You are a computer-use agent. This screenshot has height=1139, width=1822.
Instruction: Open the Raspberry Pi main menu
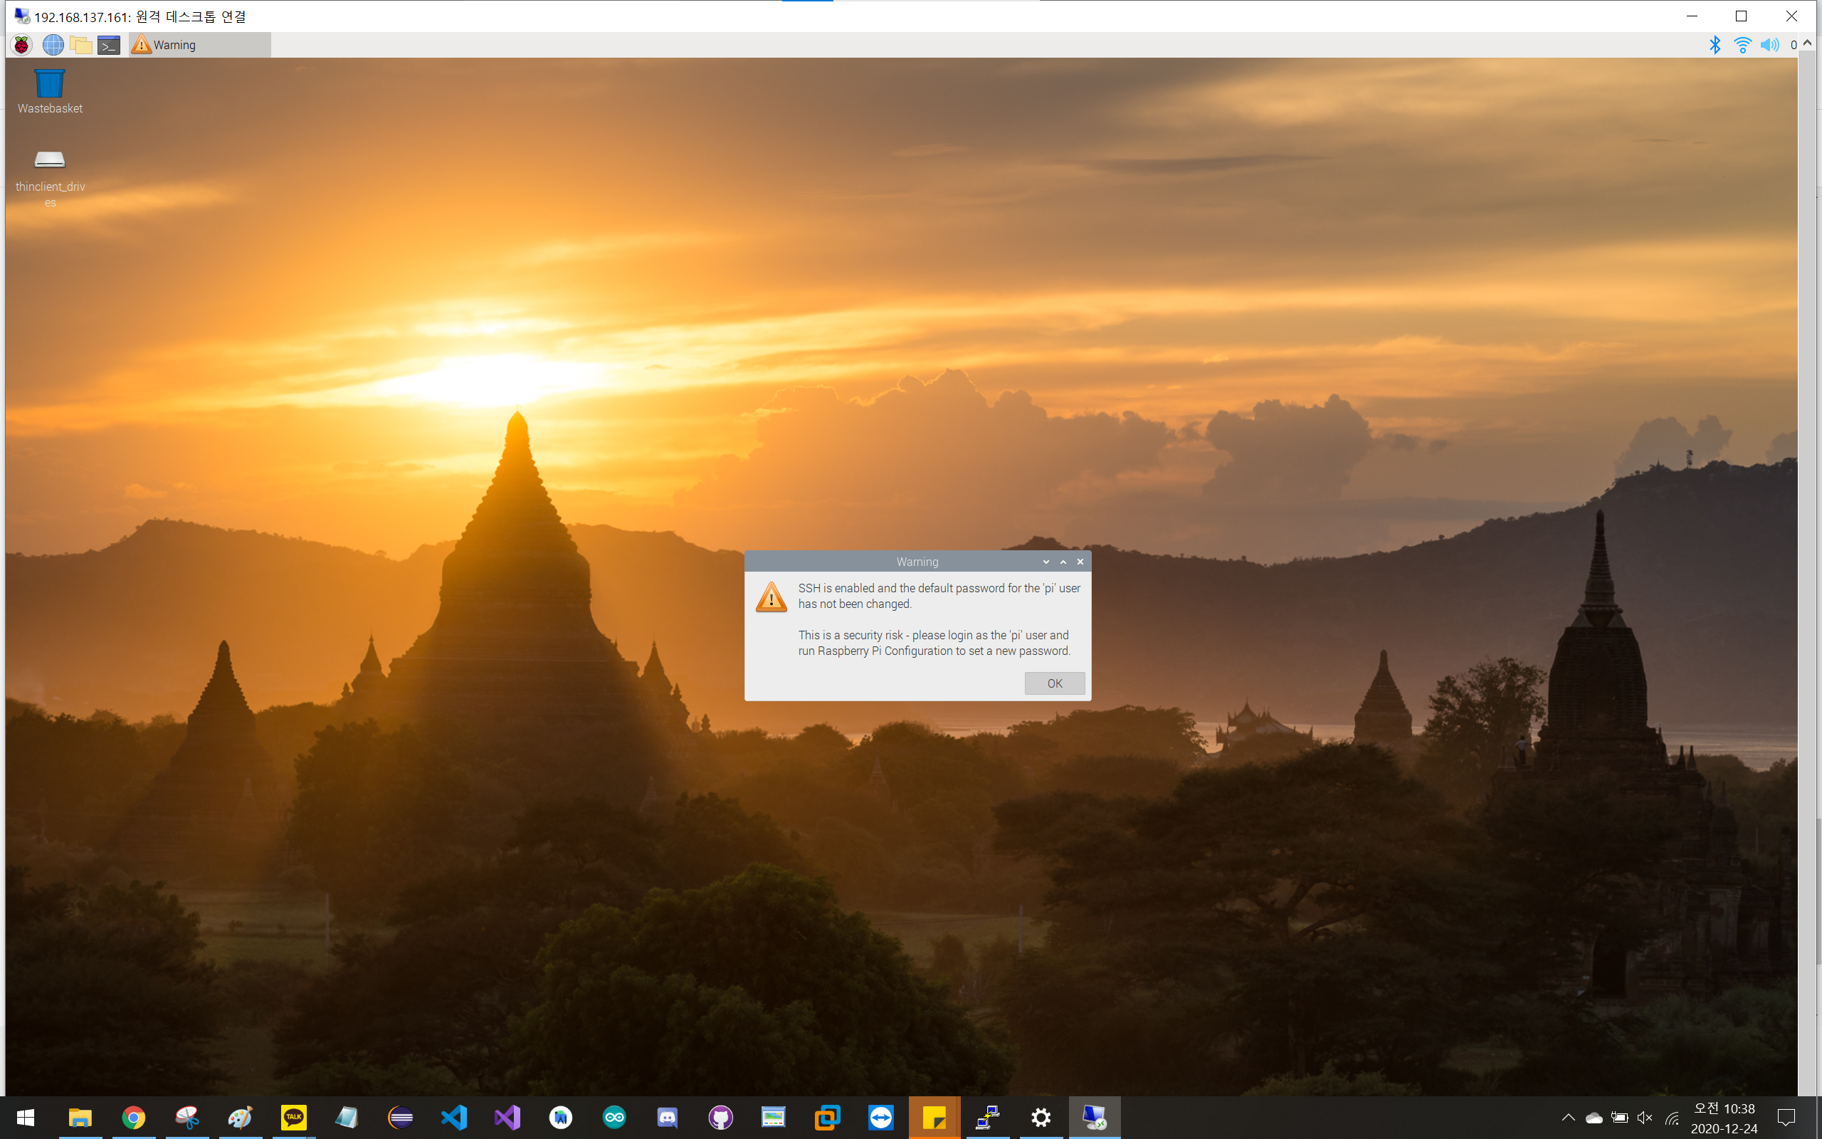pos(22,45)
